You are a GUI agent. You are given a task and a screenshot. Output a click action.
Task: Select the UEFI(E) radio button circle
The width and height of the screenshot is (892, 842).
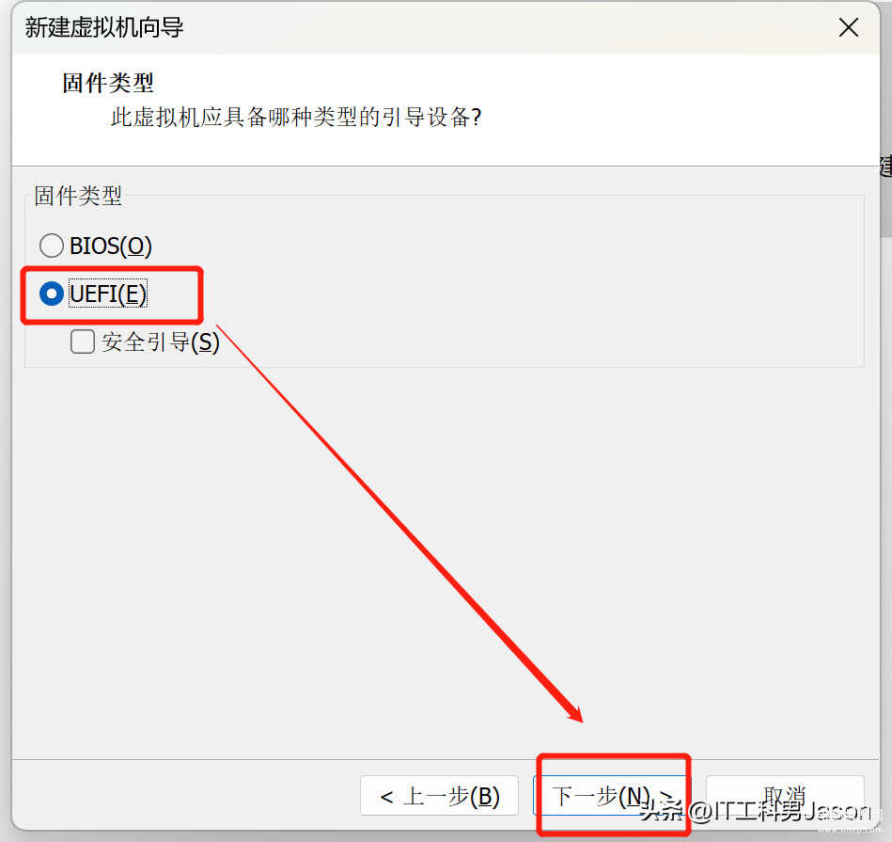(51, 294)
